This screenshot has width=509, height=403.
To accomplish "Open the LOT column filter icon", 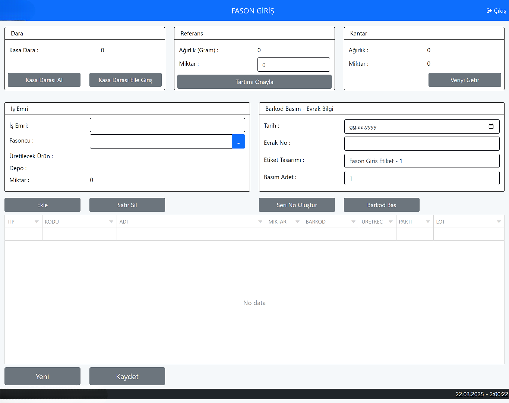I will [499, 222].
